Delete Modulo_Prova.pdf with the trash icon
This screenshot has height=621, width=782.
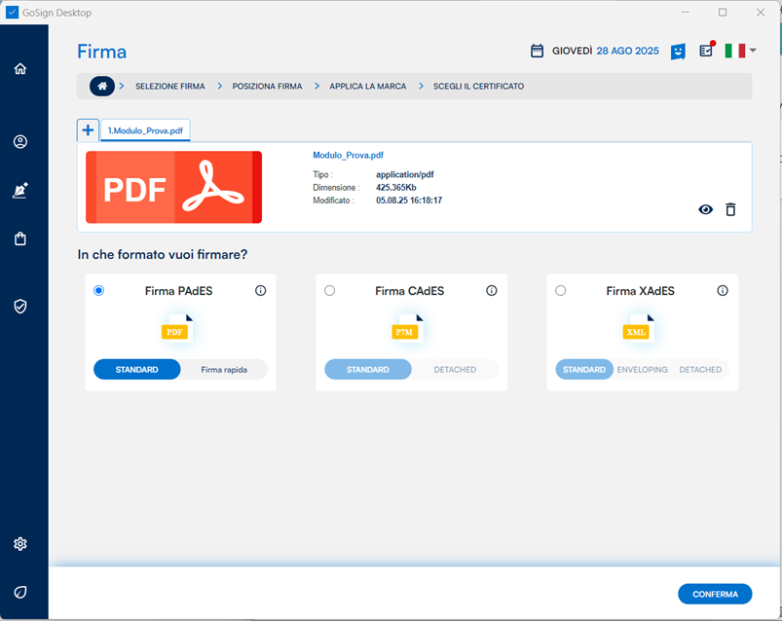click(x=730, y=209)
